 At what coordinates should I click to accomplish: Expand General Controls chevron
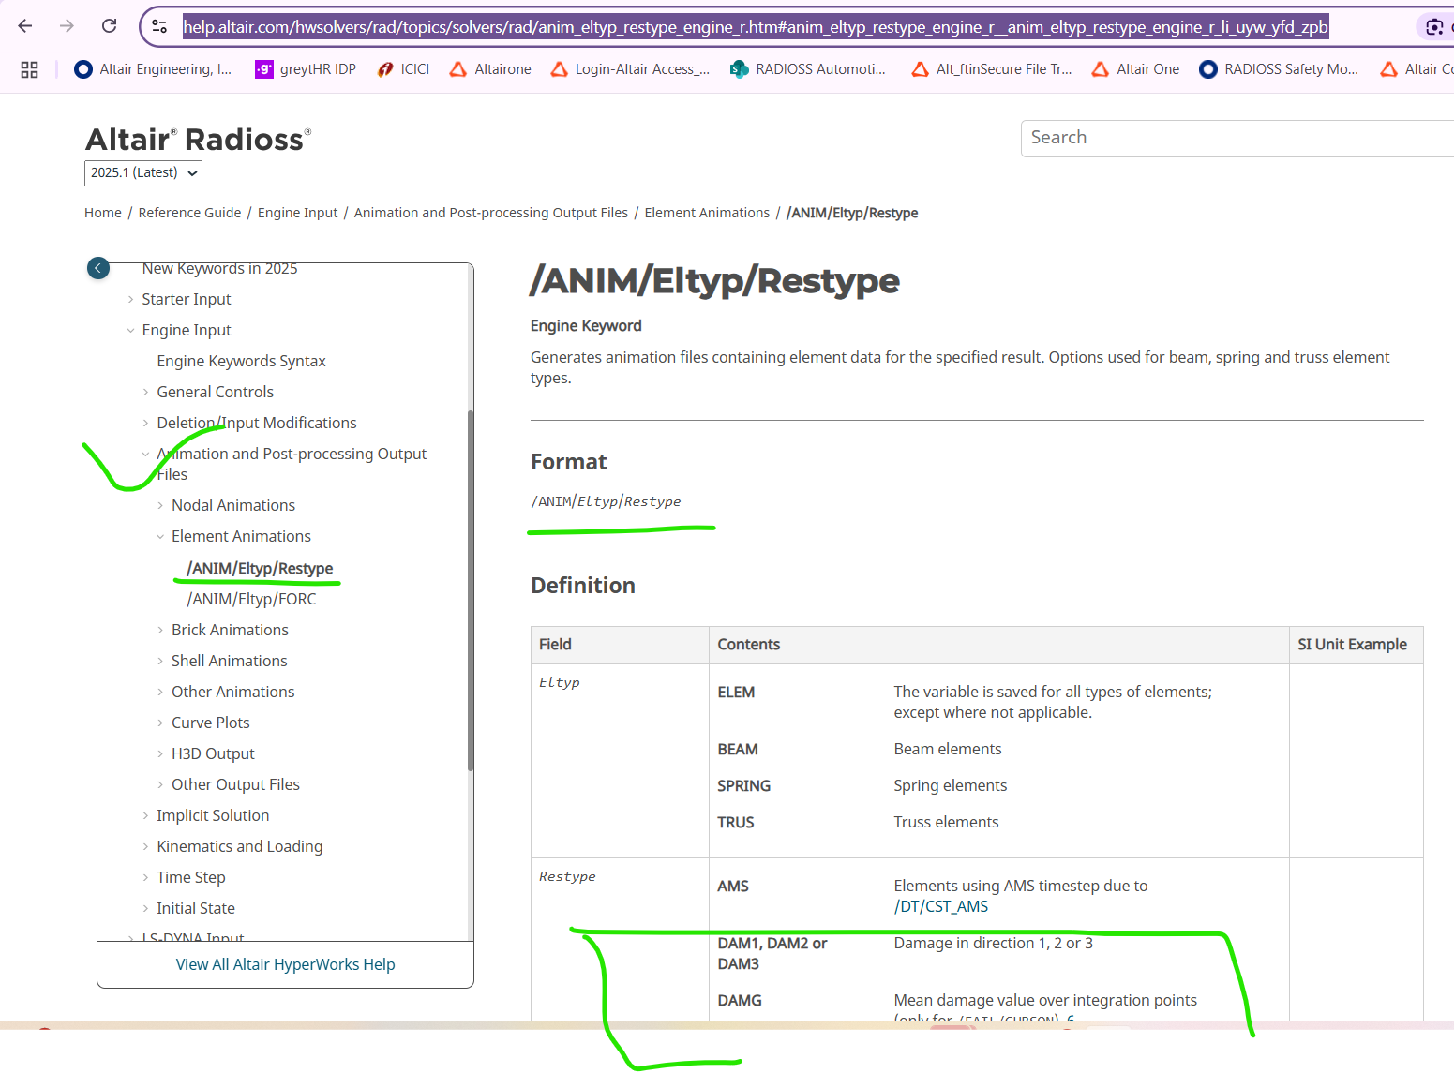145,392
